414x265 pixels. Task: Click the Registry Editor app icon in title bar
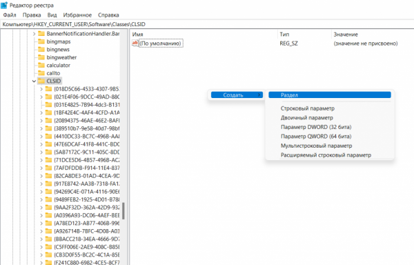[x=4, y=5]
